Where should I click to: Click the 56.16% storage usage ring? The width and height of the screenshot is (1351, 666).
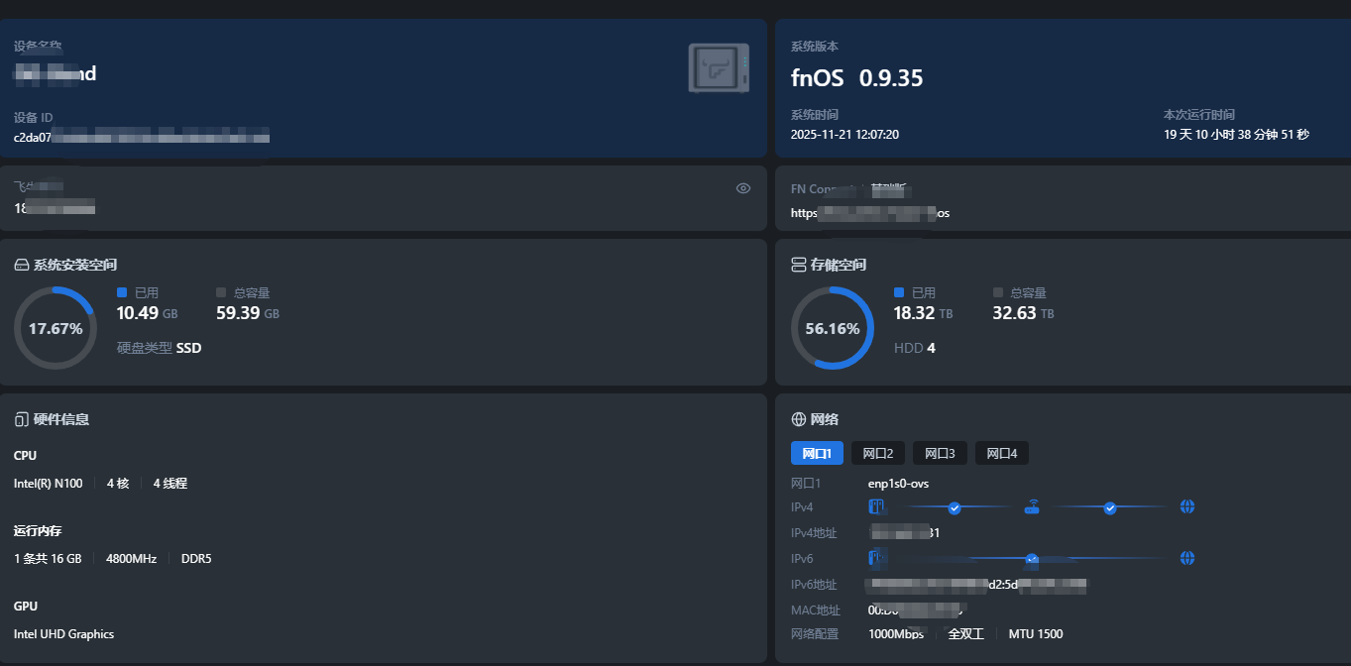(833, 328)
